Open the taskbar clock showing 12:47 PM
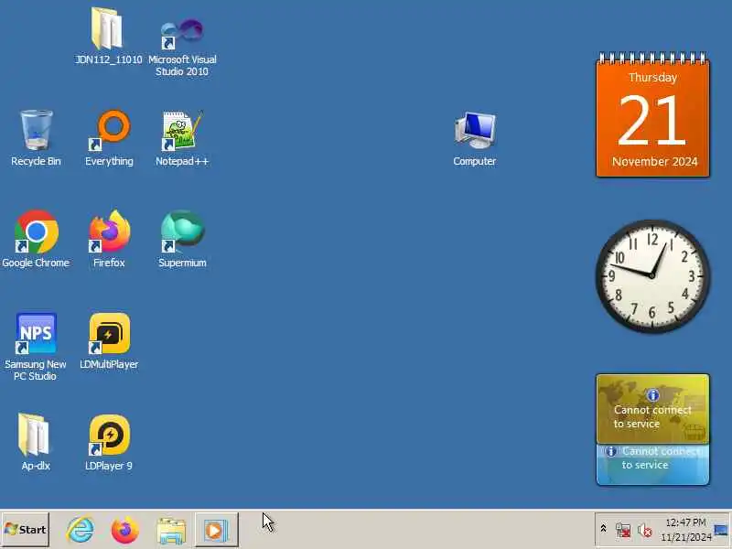 tap(685, 530)
